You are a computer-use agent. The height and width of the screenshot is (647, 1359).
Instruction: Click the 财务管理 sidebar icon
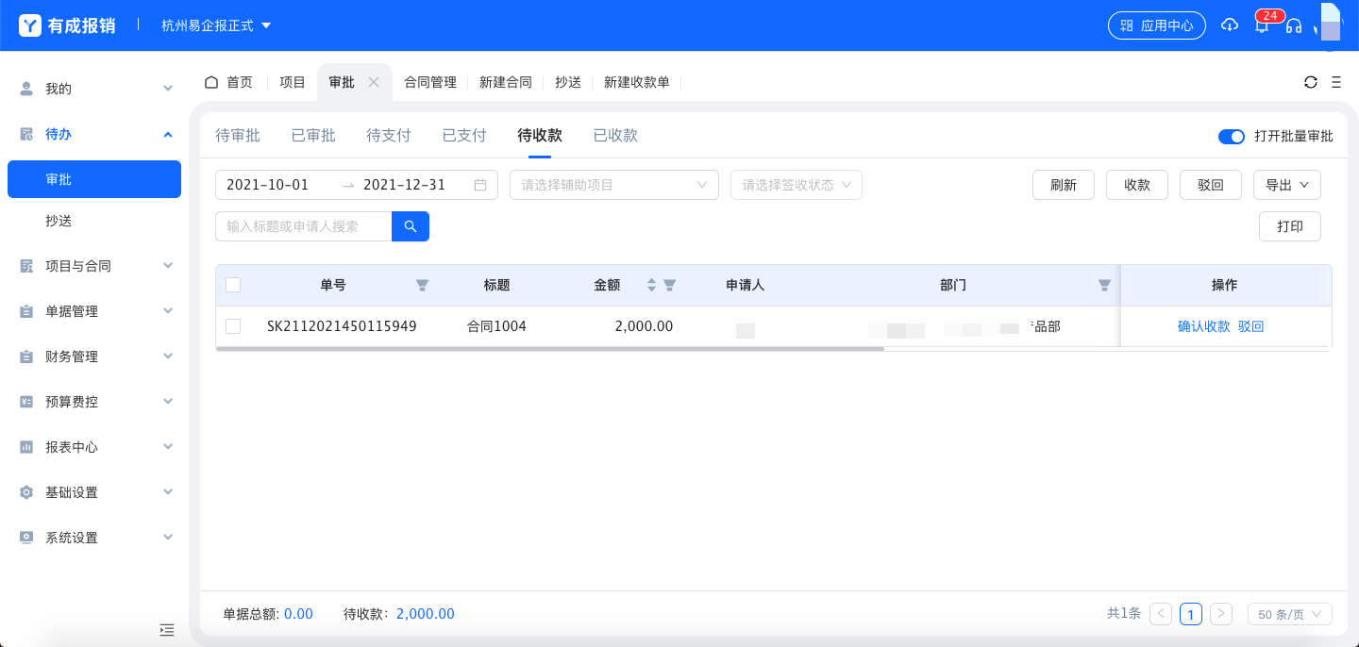pyautogui.click(x=27, y=357)
